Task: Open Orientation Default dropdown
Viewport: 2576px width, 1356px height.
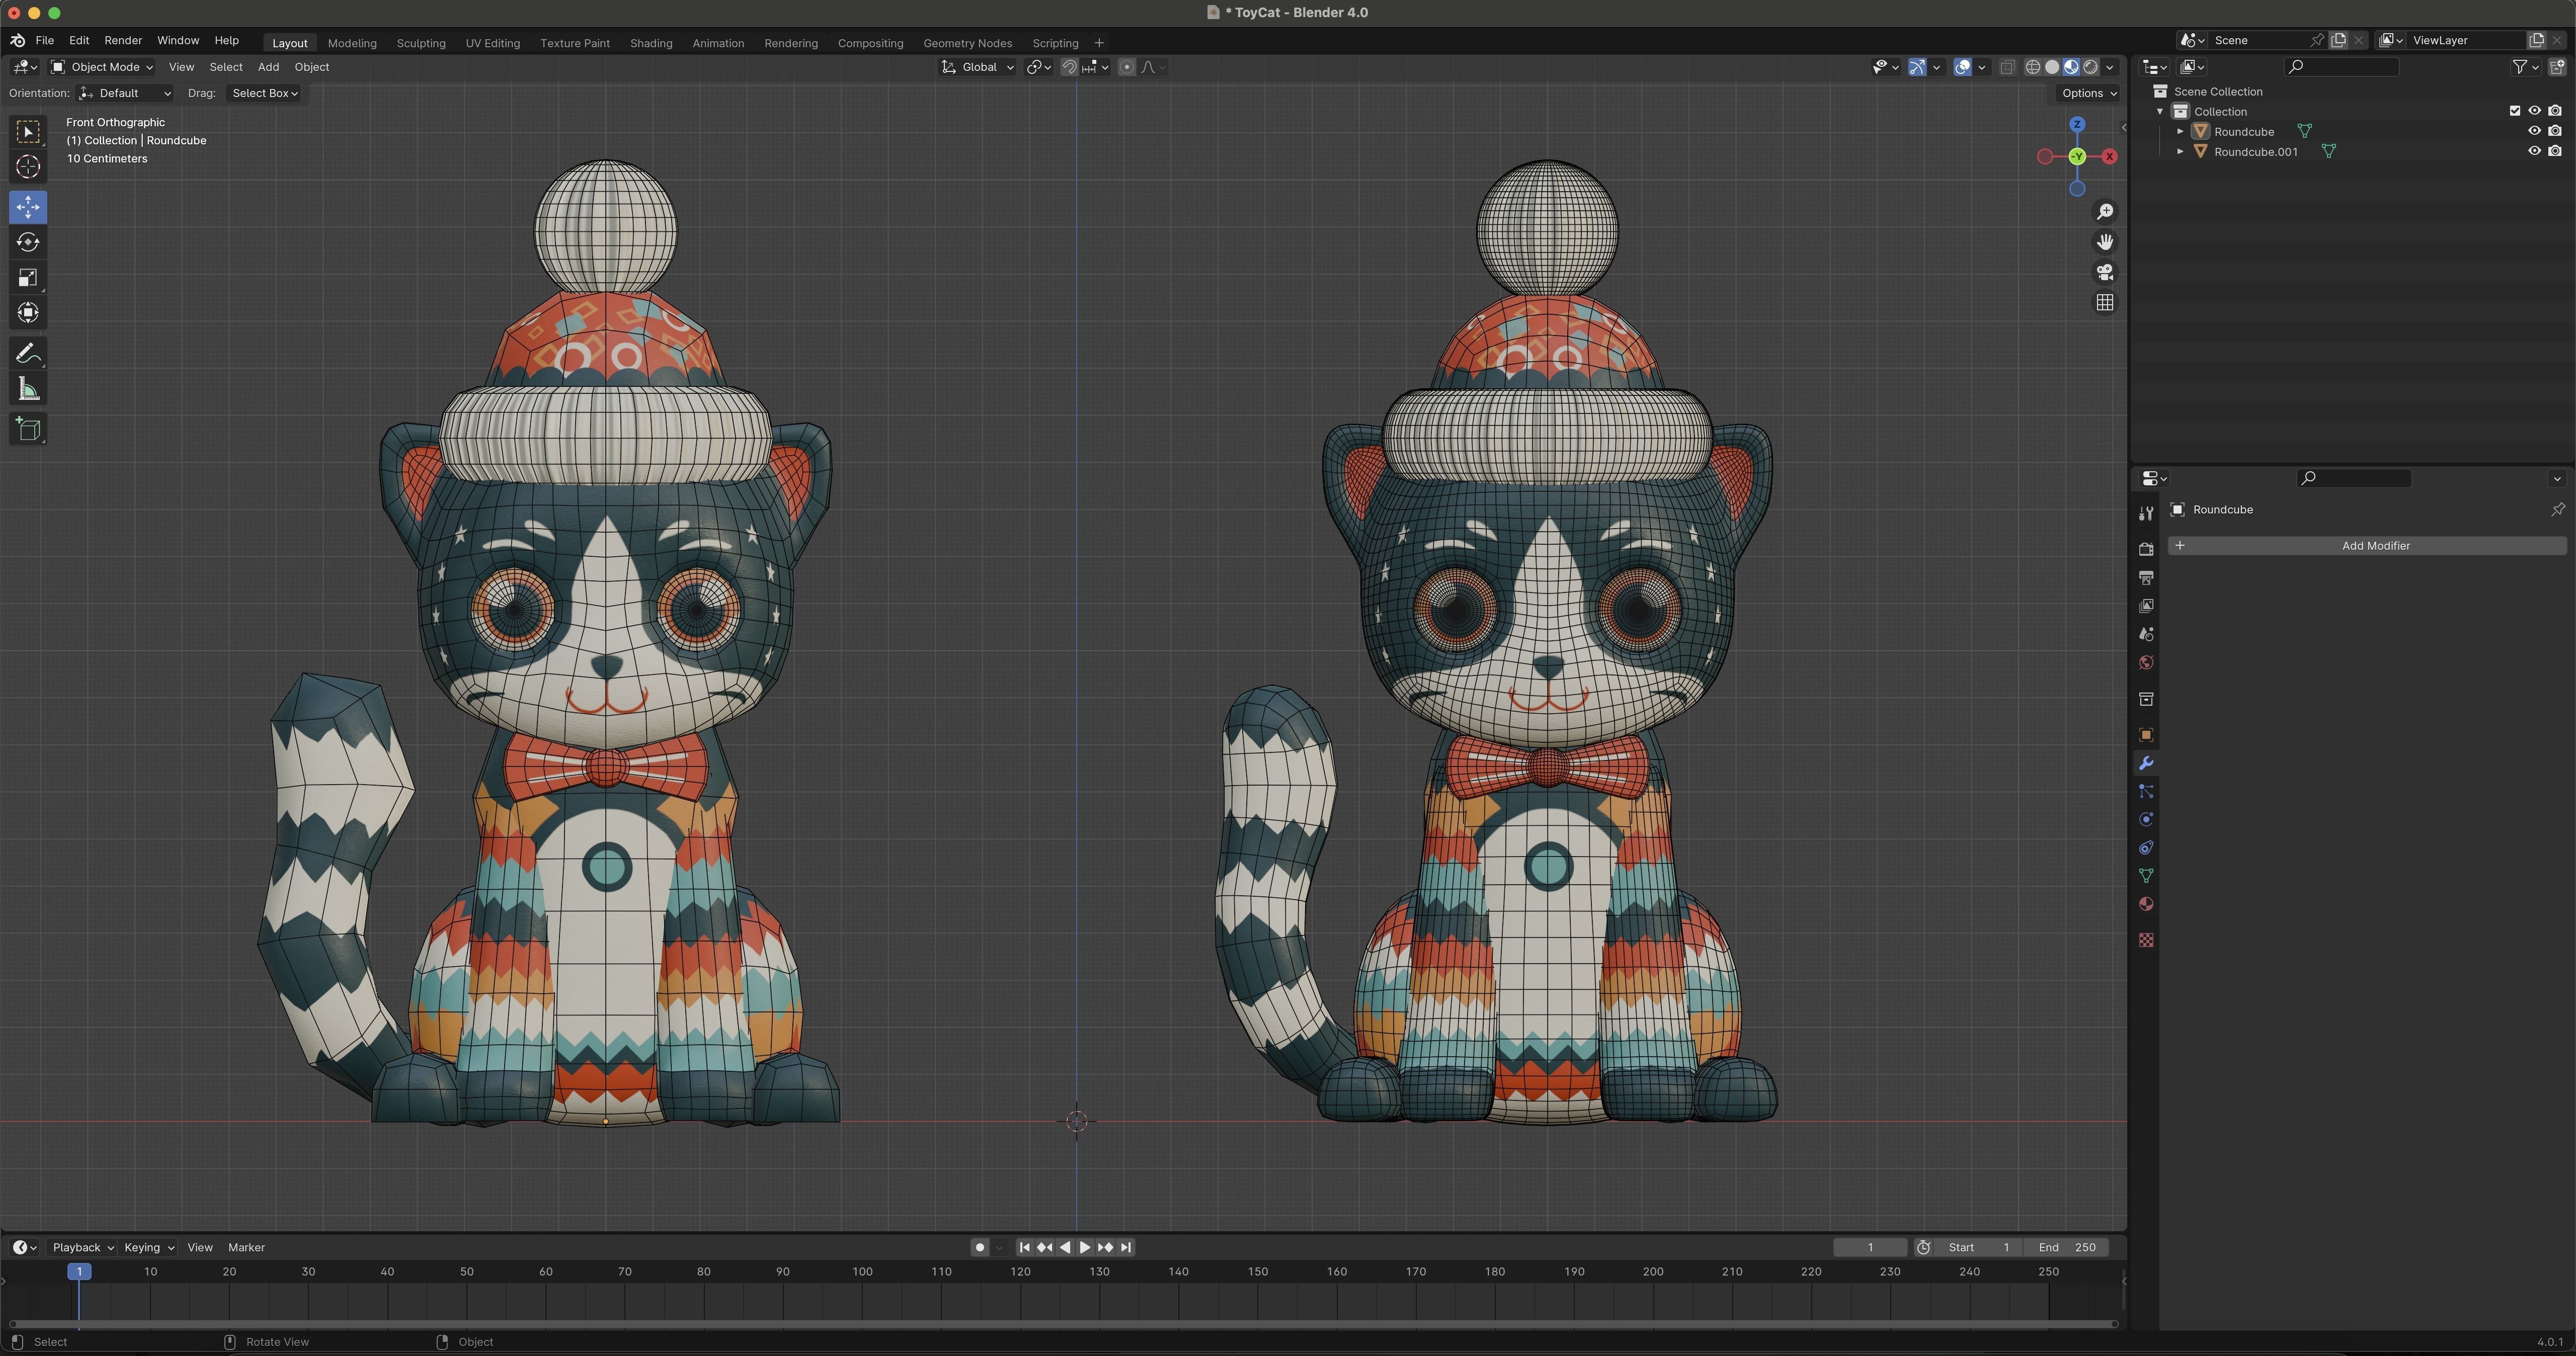Action: tap(125, 93)
